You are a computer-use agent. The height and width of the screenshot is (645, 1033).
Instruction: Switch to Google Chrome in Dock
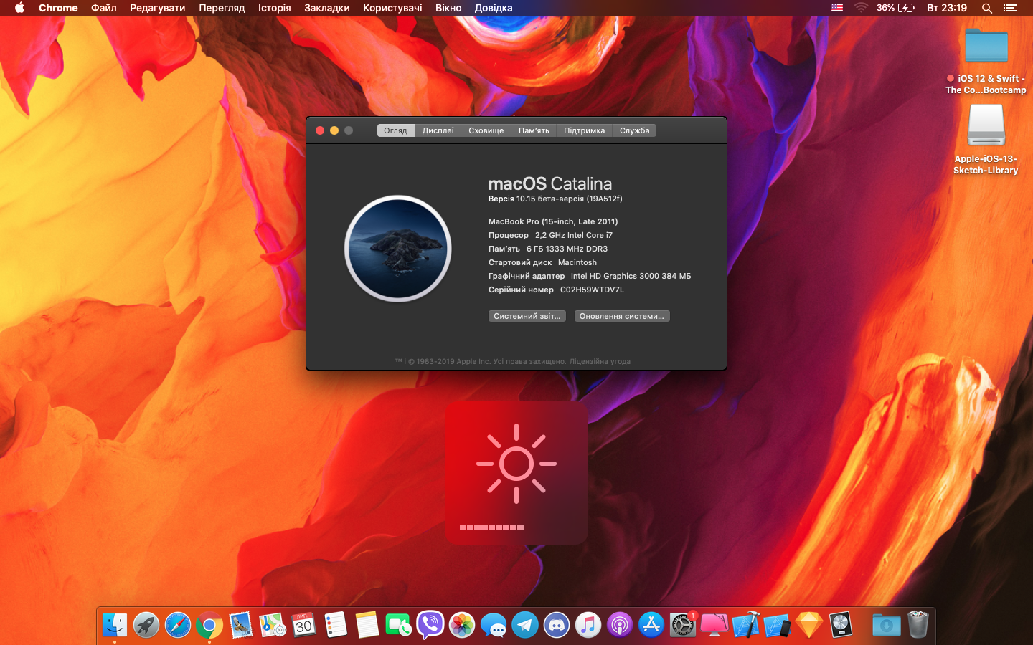point(209,625)
